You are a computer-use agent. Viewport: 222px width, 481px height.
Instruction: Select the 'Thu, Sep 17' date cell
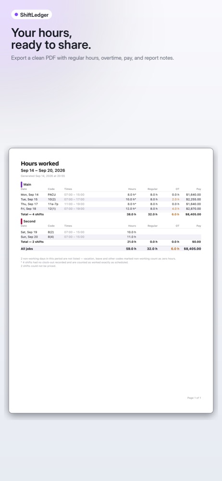tap(29, 204)
